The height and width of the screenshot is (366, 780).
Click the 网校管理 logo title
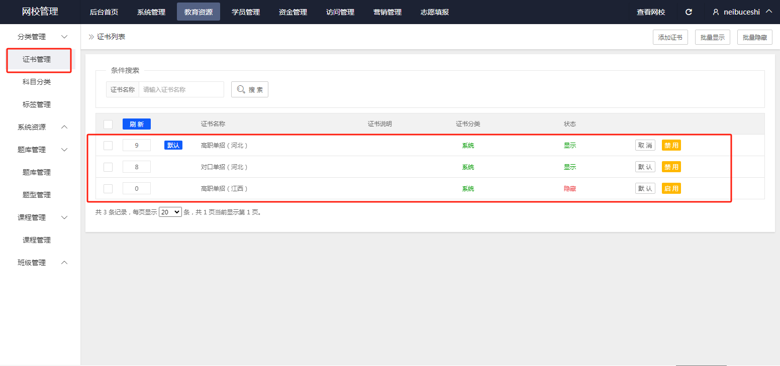(40, 12)
